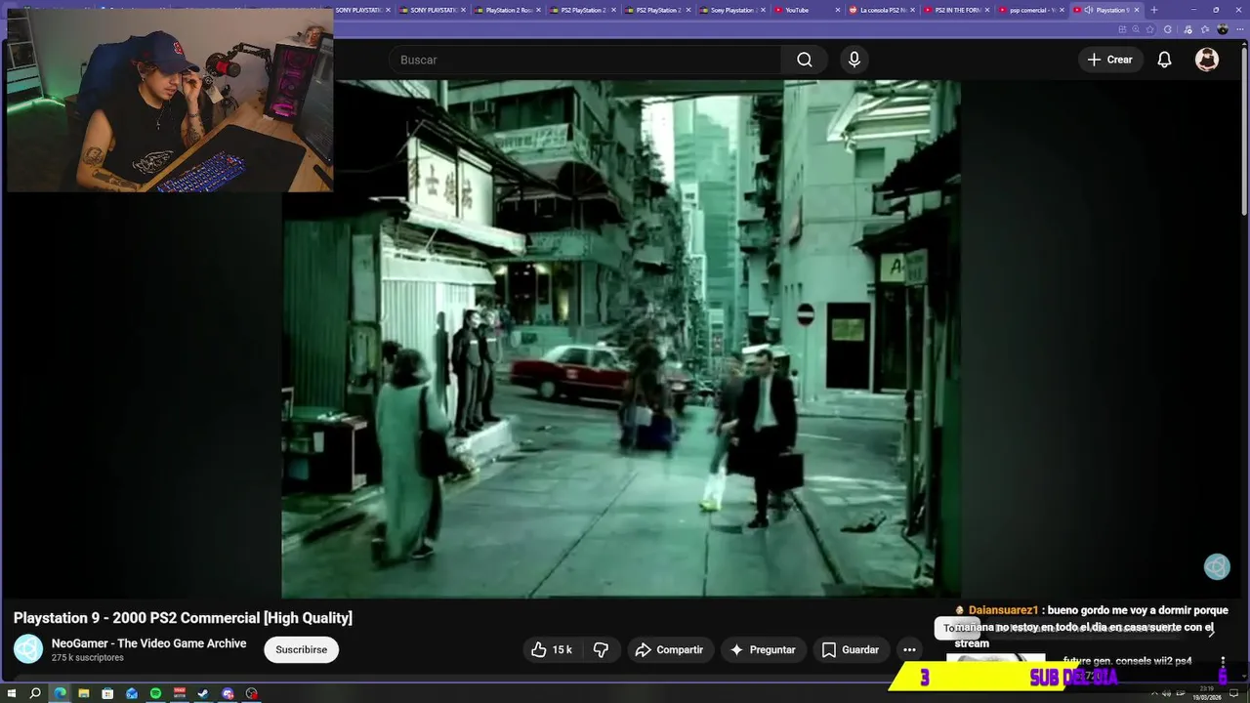The image size is (1250, 703).
Task: Open the taskbar clock and date
Action: tap(1207, 693)
